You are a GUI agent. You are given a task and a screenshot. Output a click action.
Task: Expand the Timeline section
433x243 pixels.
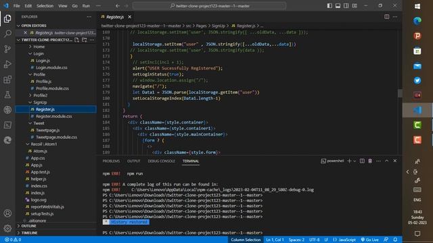(x=29, y=233)
